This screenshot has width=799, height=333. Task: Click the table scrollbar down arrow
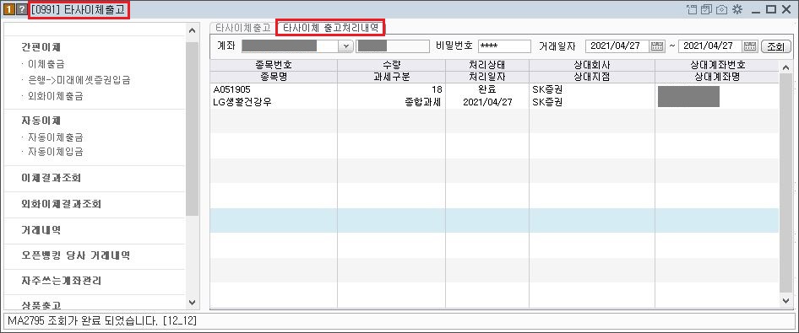point(785,301)
